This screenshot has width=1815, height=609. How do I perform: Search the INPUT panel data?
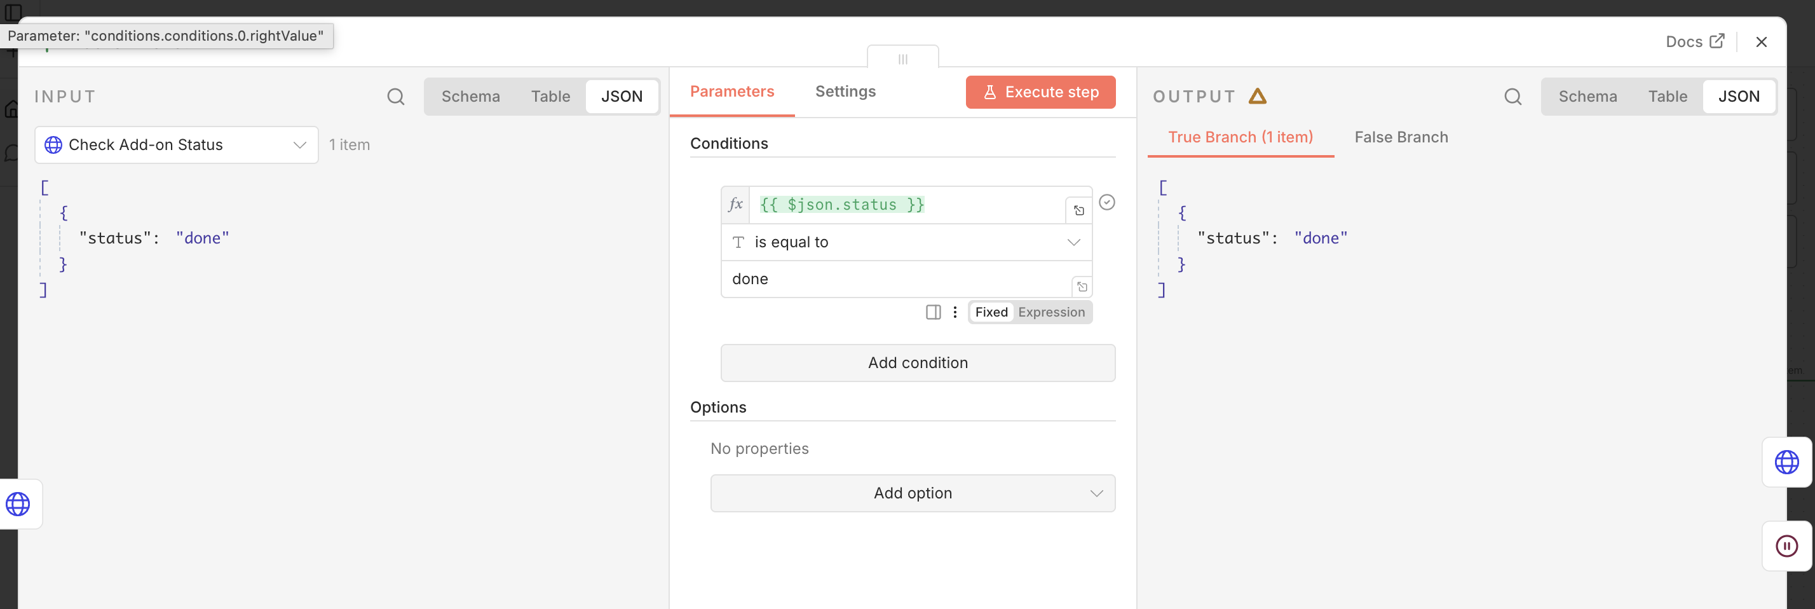[x=396, y=97]
